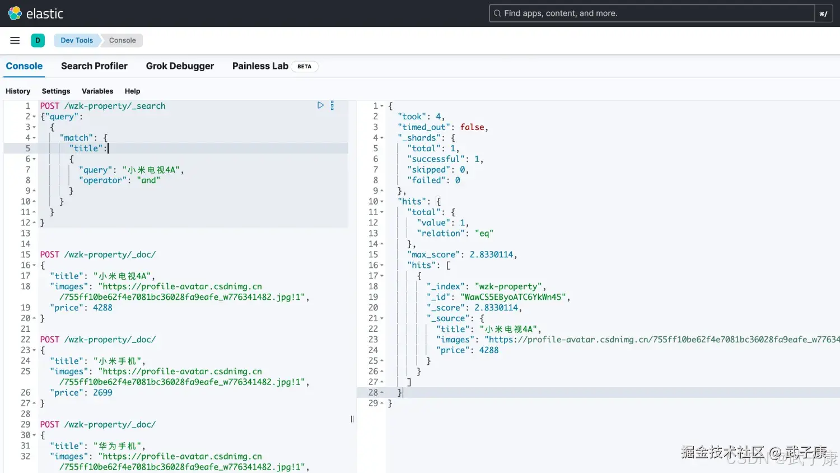Image resolution: width=840 pixels, height=473 pixels.
Task: Switch to the Search Profiler tab
Action: pyautogui.click(x=94, y=66)
